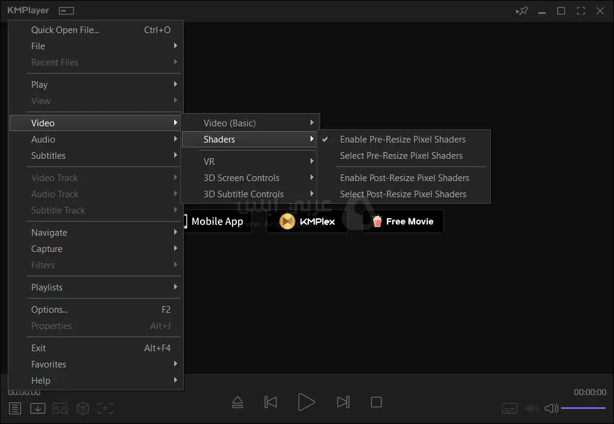Mute audio with the speaker icon
This screenshot has height=424, width=614.
click(550, 408)
